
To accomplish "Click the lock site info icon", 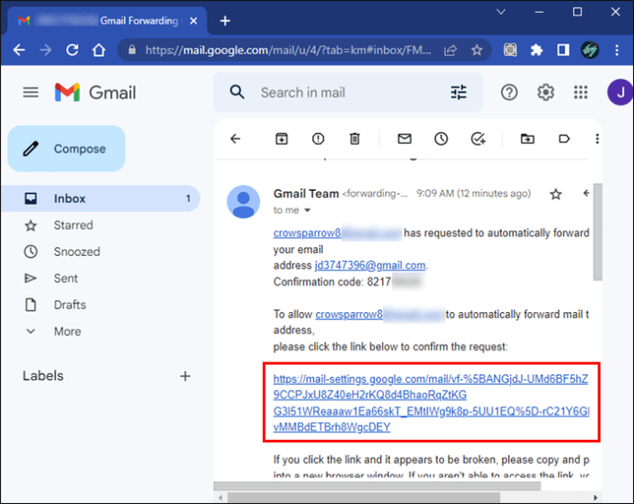I will (x=131, y=50).
